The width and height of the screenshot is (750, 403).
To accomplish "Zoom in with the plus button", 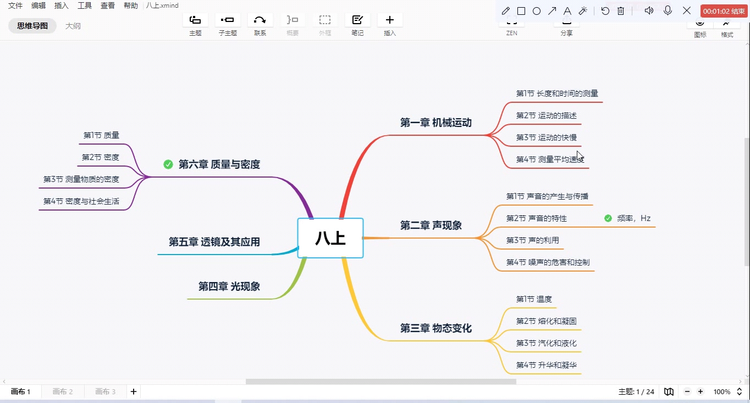I will [x=701, y=392].
